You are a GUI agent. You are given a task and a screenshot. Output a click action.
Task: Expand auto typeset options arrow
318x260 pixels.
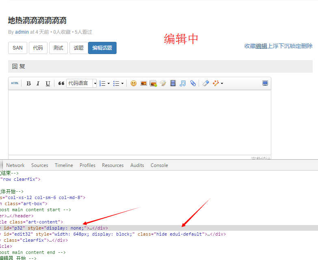pyautogui.click(x=222, y=83)
